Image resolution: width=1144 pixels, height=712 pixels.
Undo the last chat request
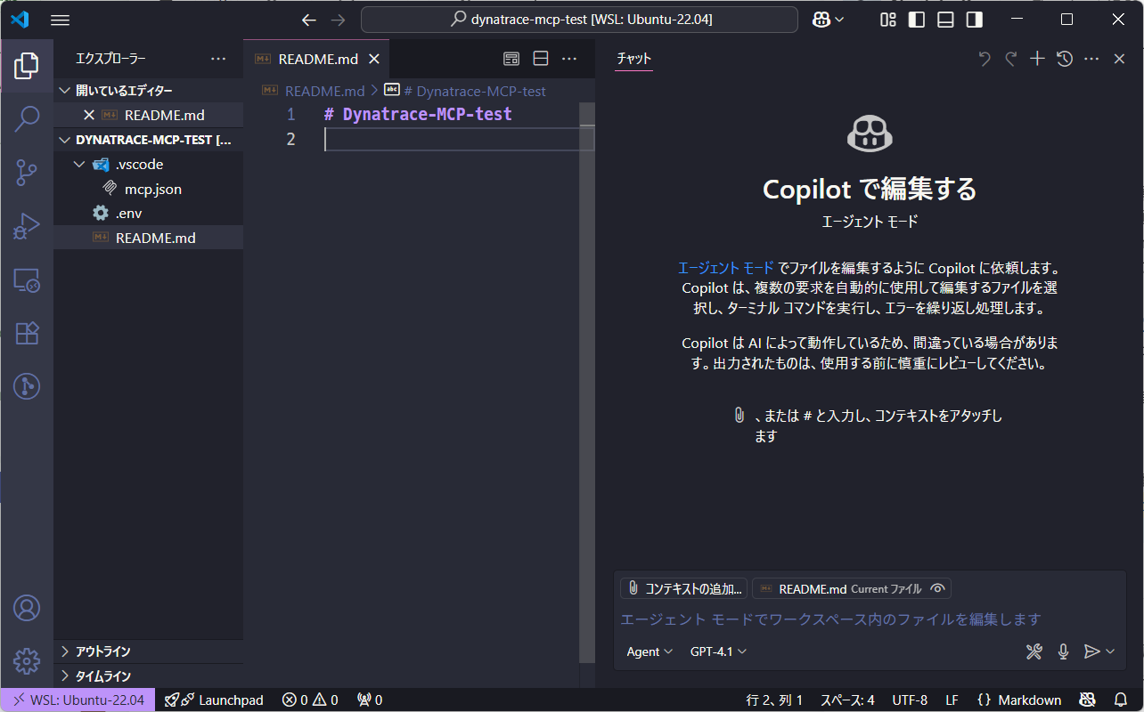(x=985, y=59)
